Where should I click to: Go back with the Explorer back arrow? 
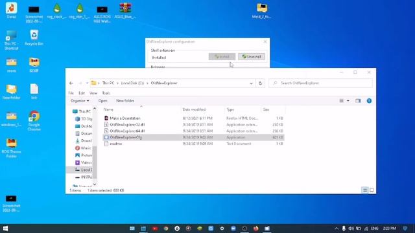(x=71, y=83)
